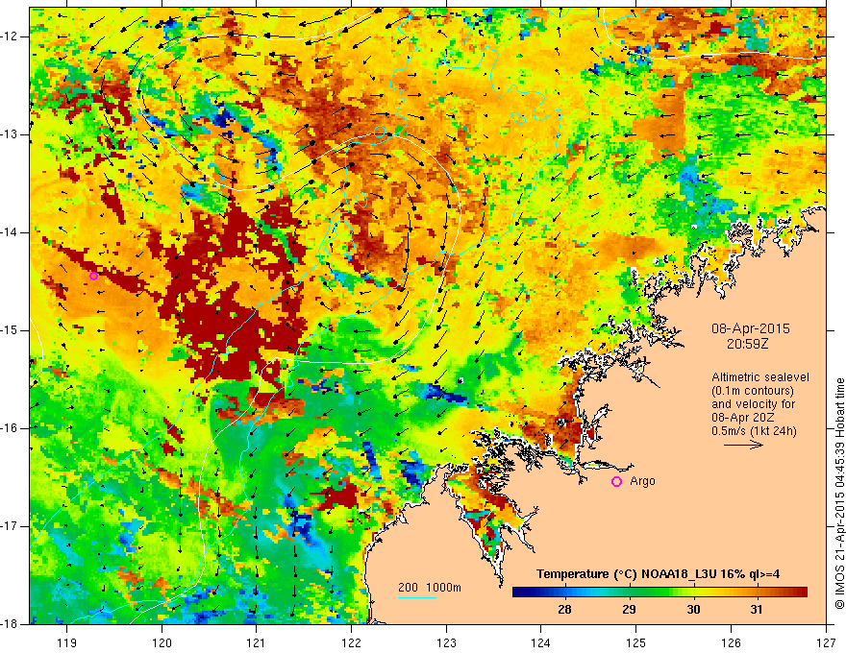The height and width of the screenshot is (653, 846).
Task: Click the magenta Argo float marker near 119.3E
Action: 93,276
